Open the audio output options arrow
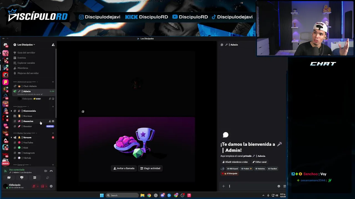The height and width of the screenshot is (199, 355). pyautogui.click(x=46, y=186)
